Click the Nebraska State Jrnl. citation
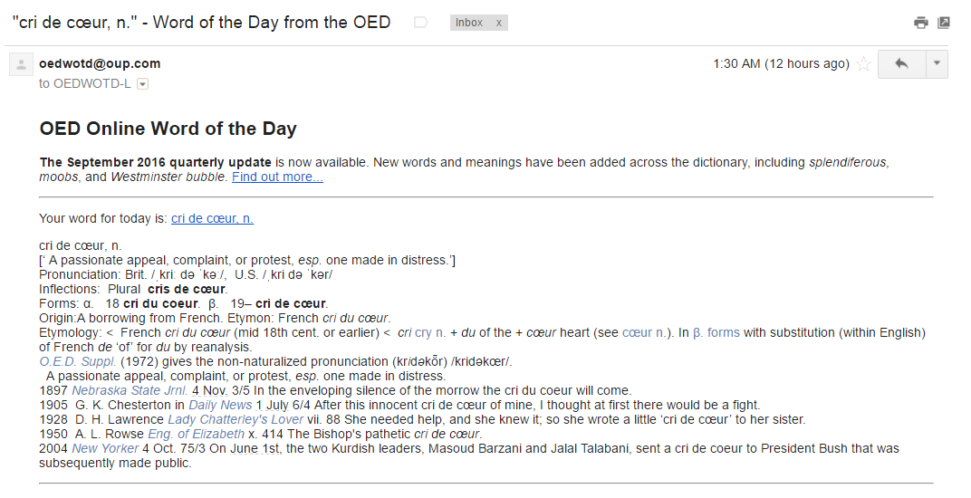 point(130,391)
